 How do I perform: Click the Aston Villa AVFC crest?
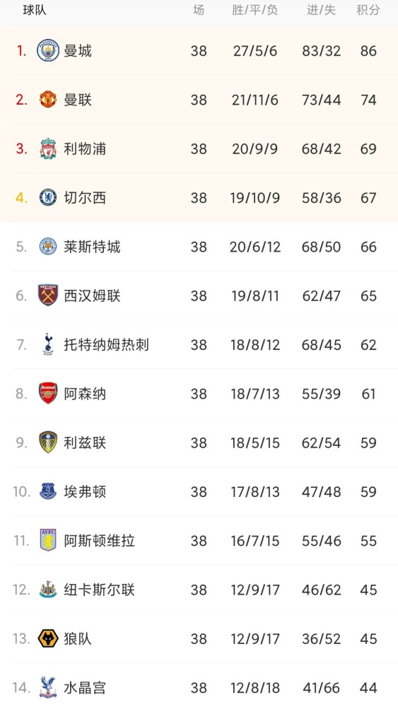48,540
